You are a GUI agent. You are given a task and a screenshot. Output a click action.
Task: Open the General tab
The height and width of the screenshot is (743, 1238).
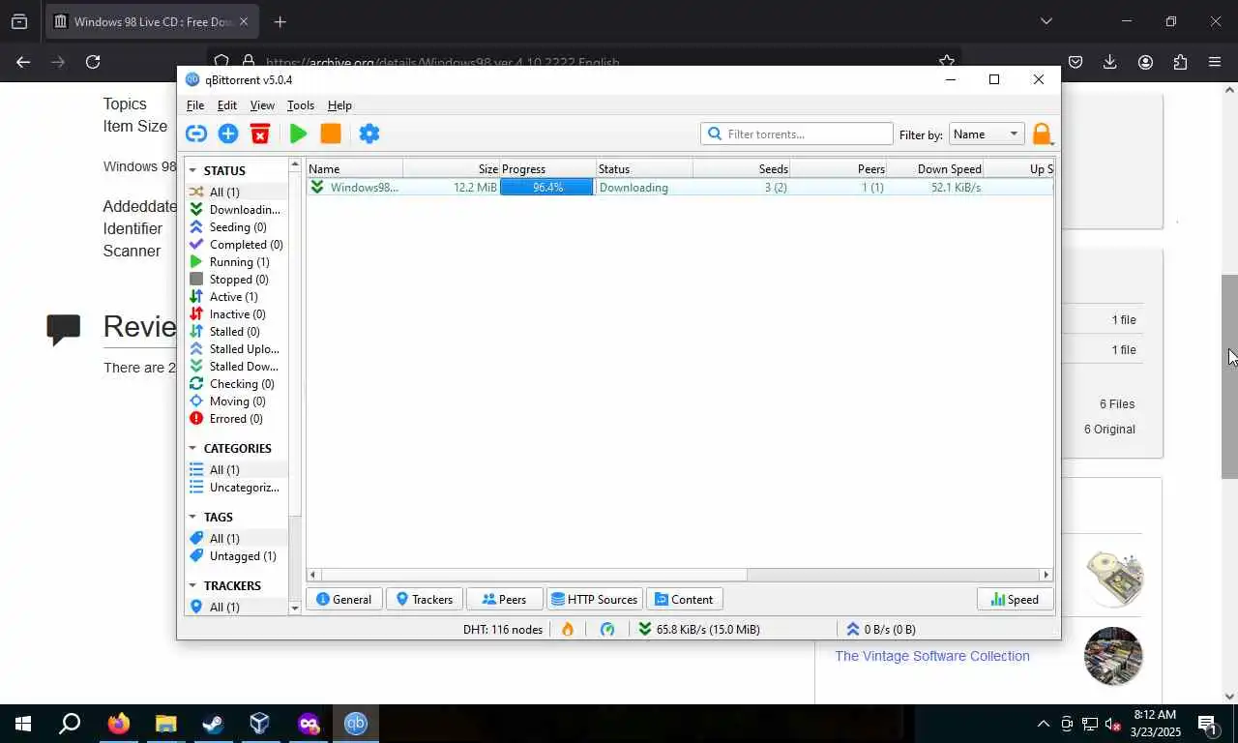point(344,599)
